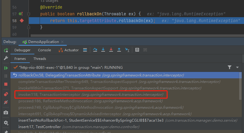
Task: Click the Step Into icon
Action: point(103,50)
